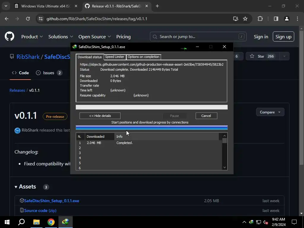Screen dimensions: 304x228
Task: Switch to the Download status tab
Action: point(90,57)
